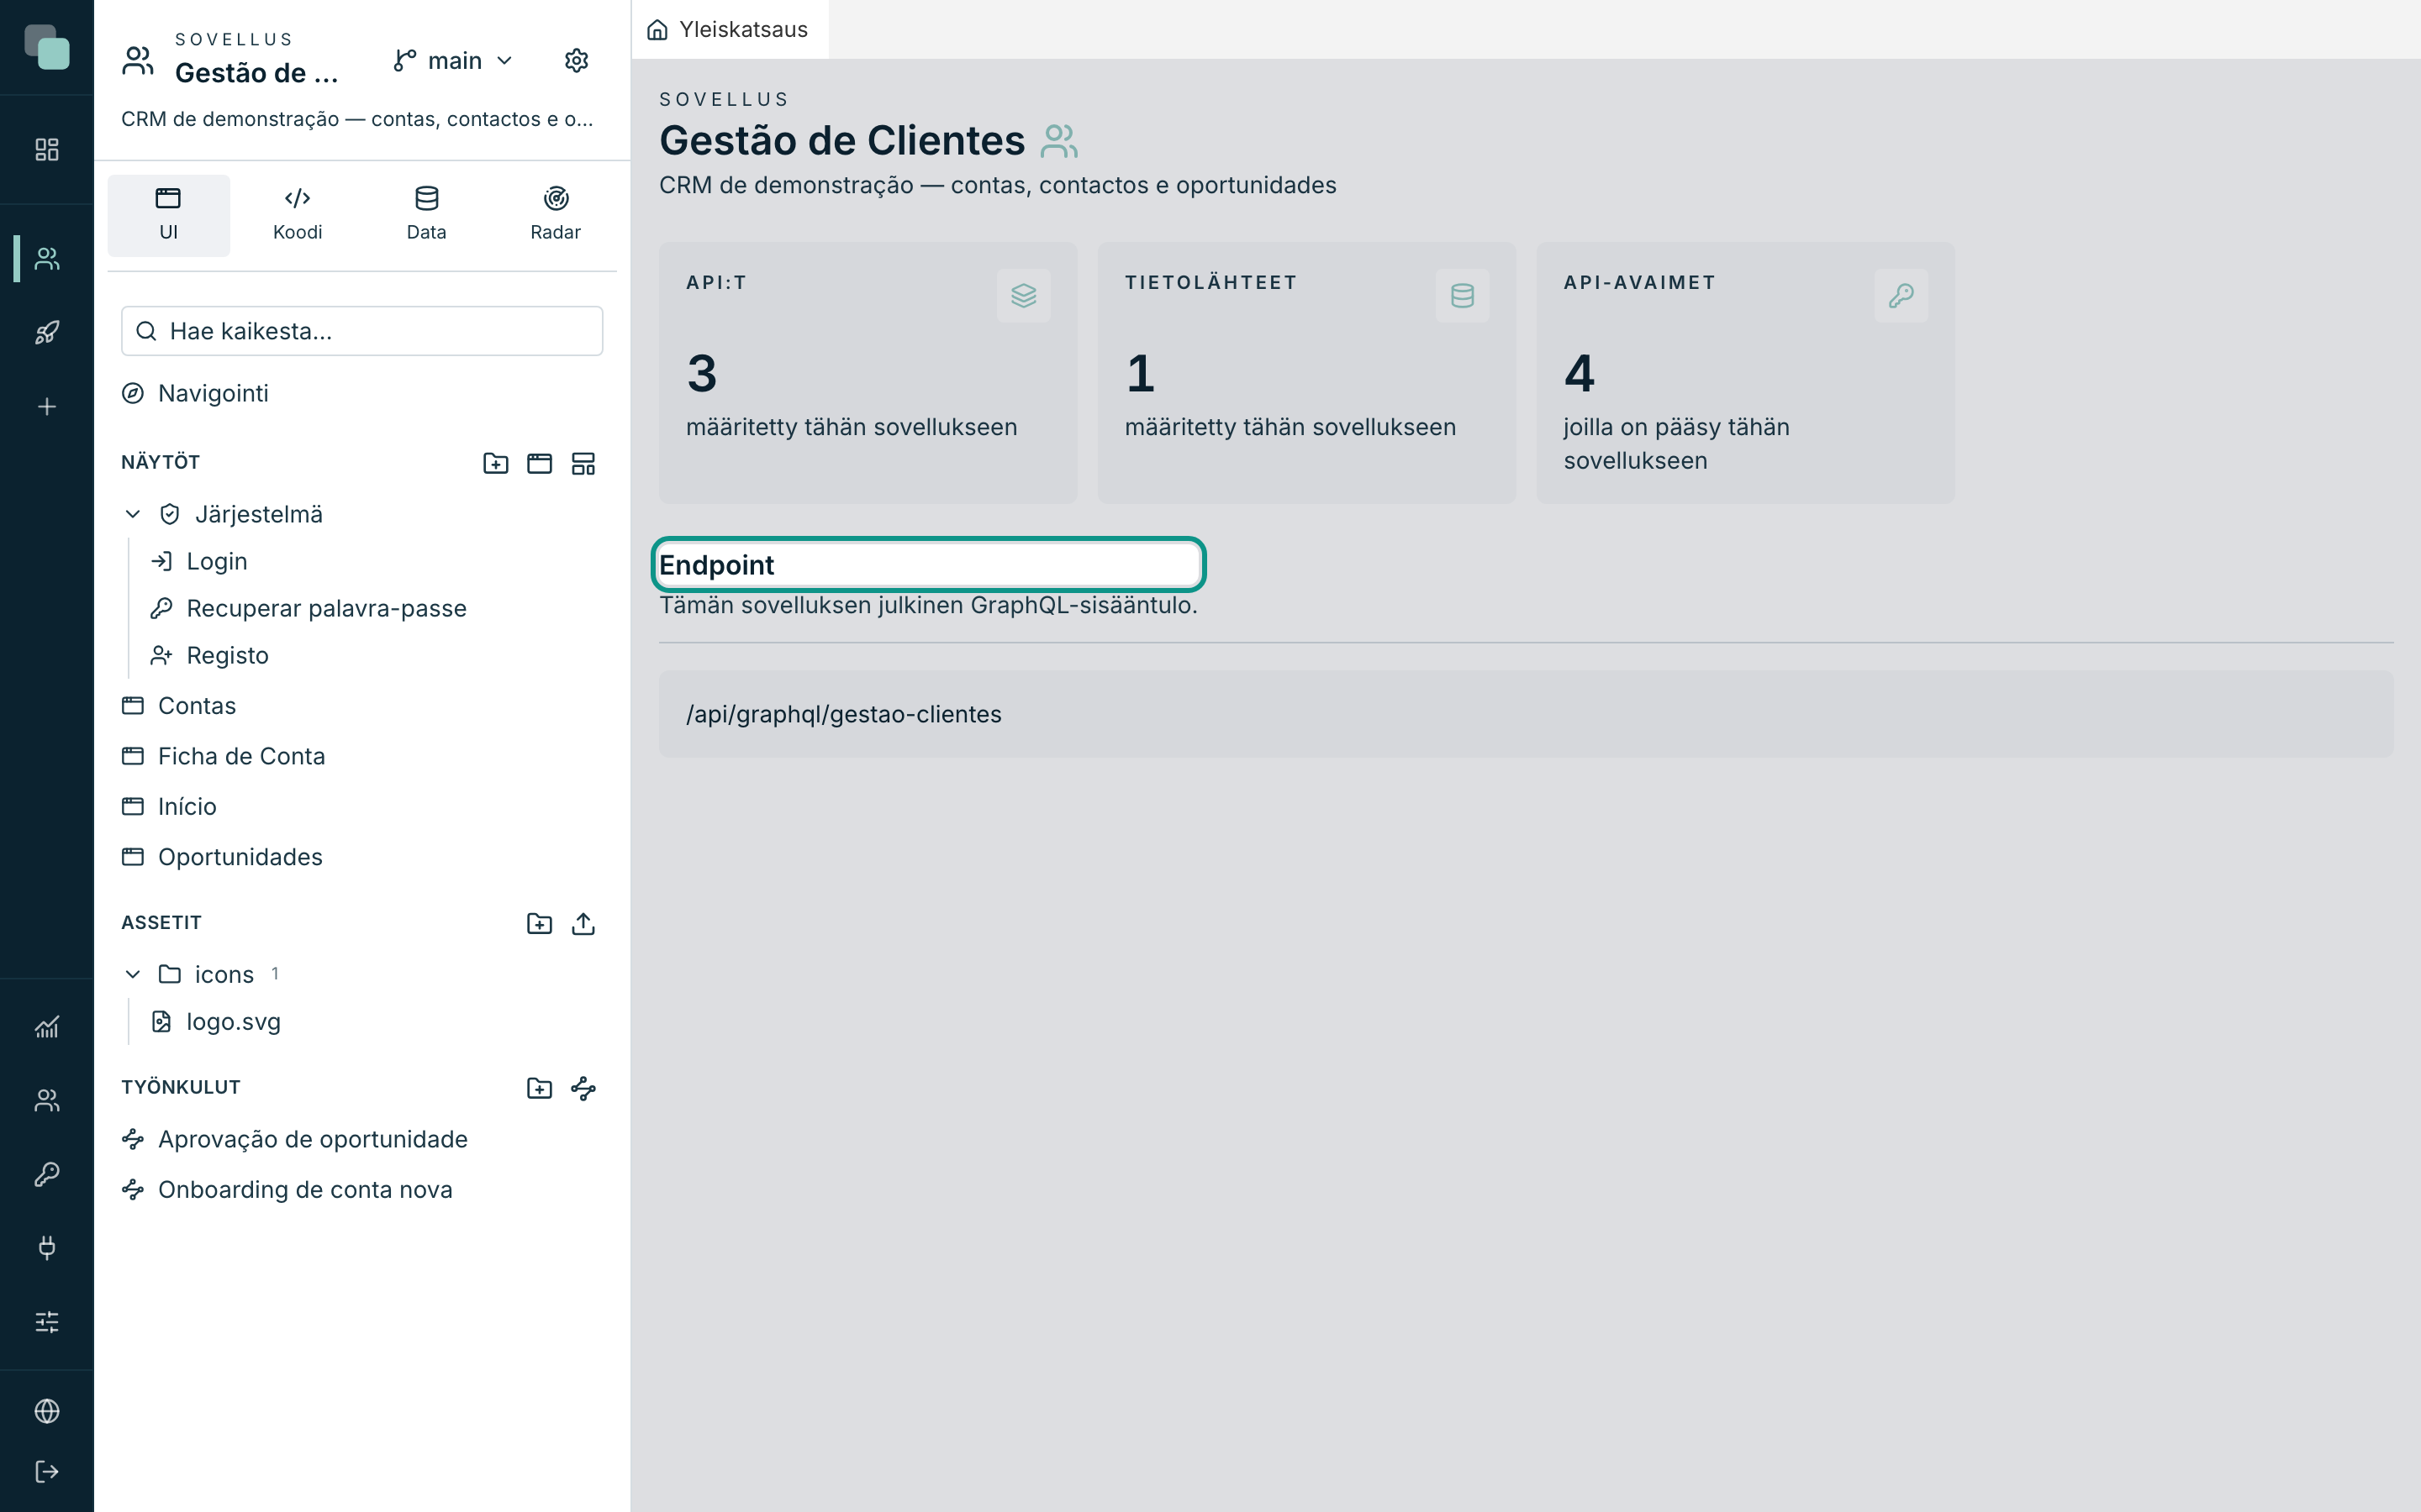
Task: Open app settings gear icon
Action: click(x=576, y=61)
